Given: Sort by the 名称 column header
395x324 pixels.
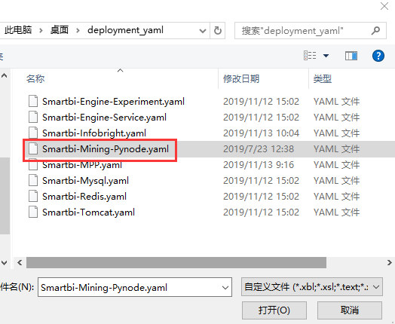Looking at the screenshot, I should [x=35, y=79].
